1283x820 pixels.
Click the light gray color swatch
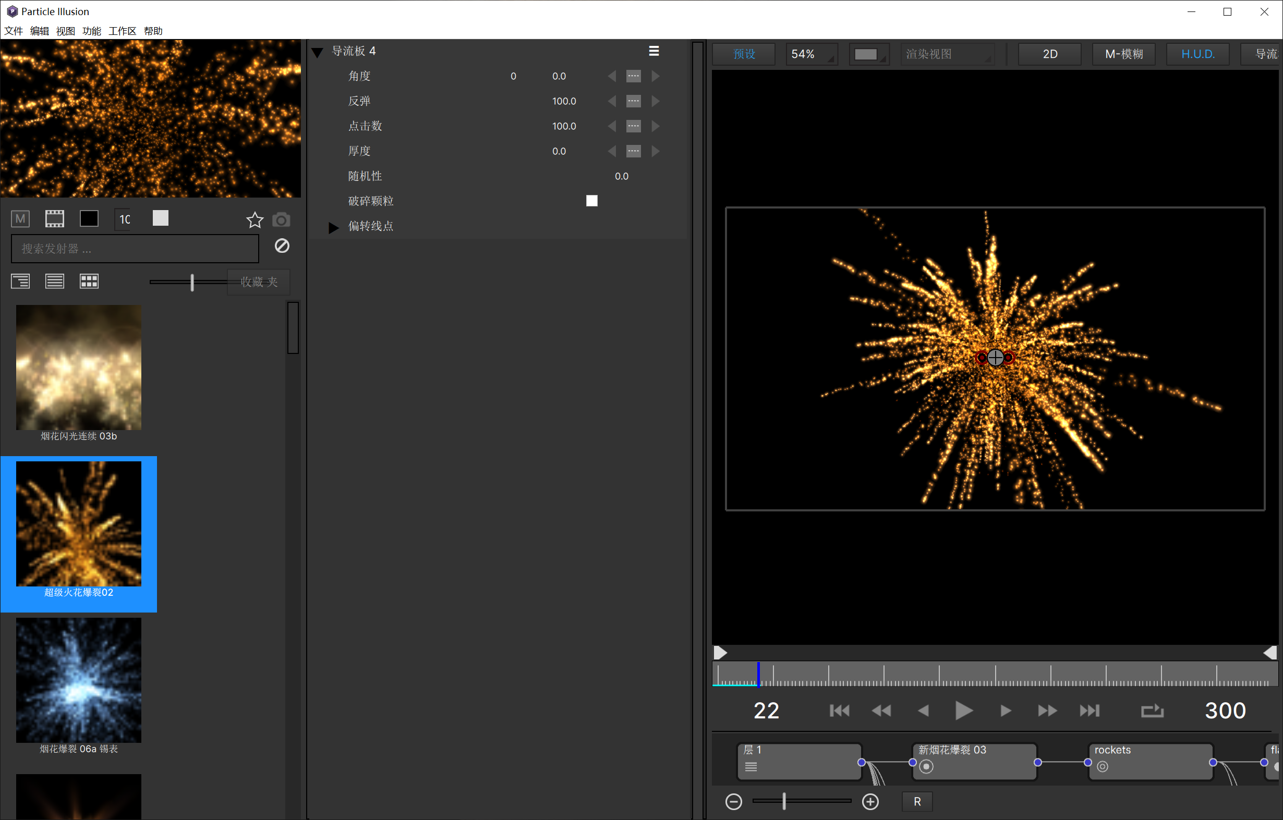(x=161, y=218)
